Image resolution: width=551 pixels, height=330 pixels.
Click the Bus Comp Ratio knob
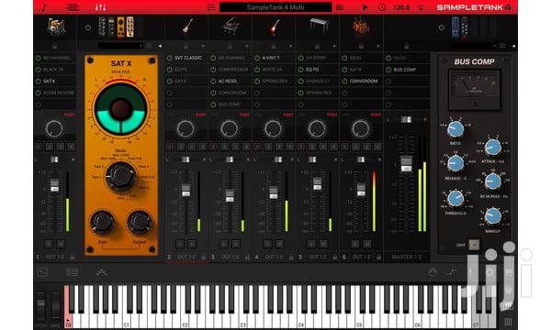pyautogui.click(x=455, y=129)
